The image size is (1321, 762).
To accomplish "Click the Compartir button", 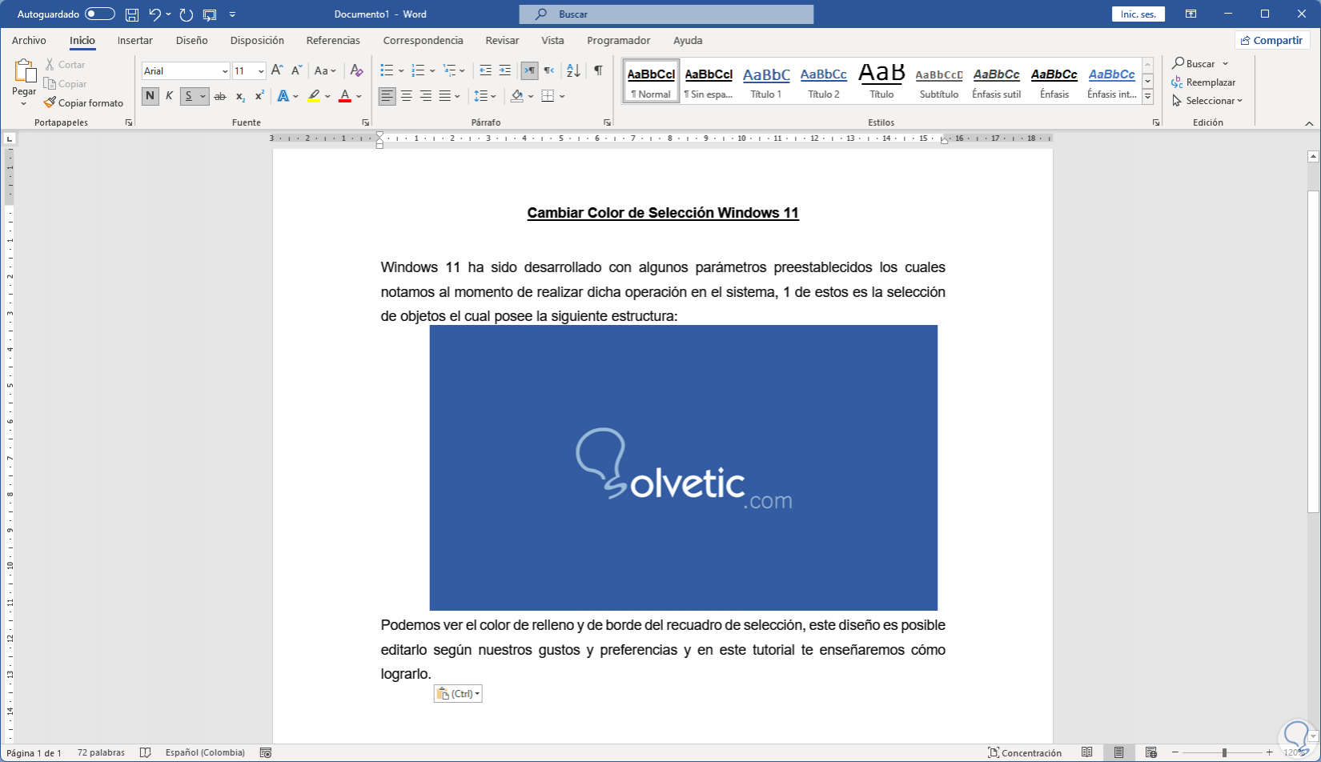I will coord(1271,40).
